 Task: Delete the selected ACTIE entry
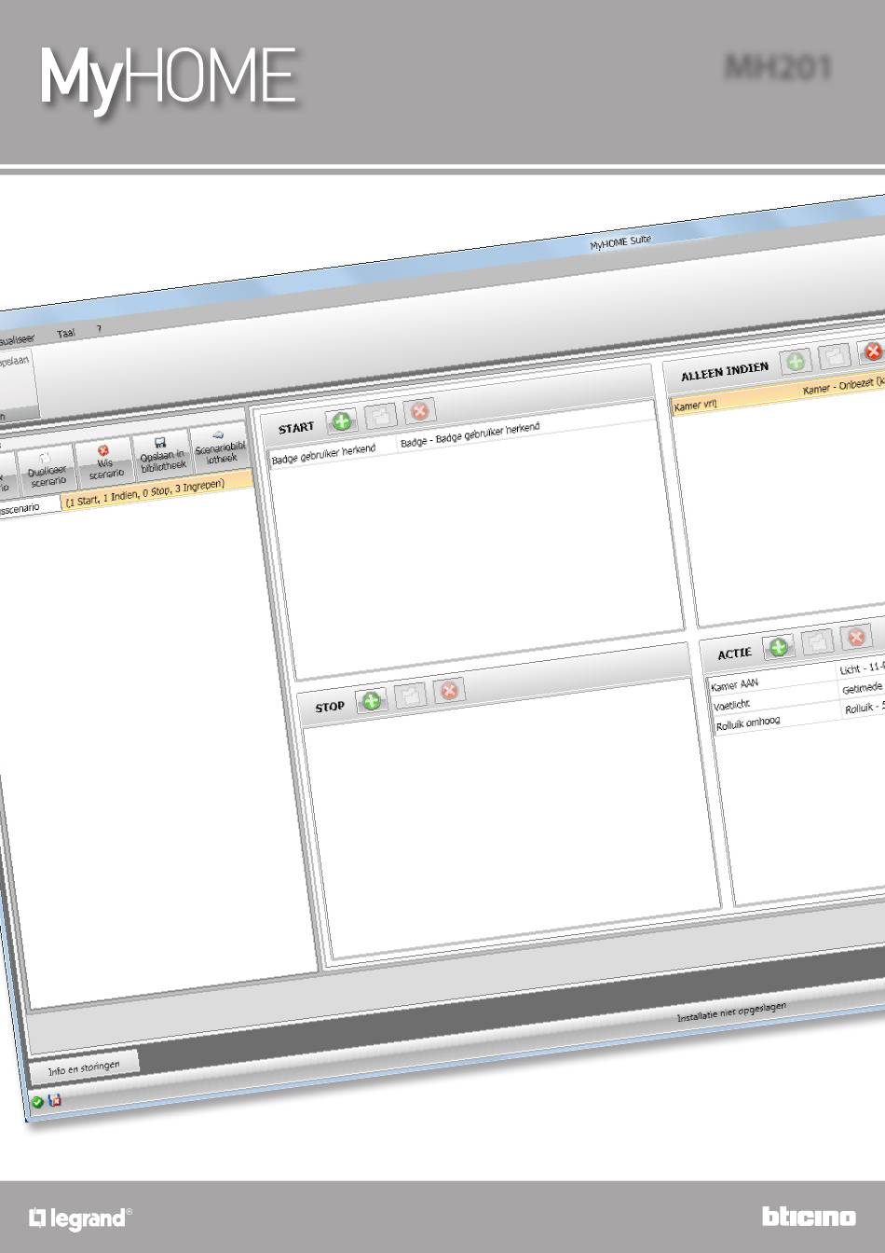[x=856, y=638]
